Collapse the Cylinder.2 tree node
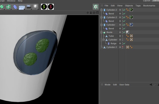159x104 pixels. click(x=101, y=17)
